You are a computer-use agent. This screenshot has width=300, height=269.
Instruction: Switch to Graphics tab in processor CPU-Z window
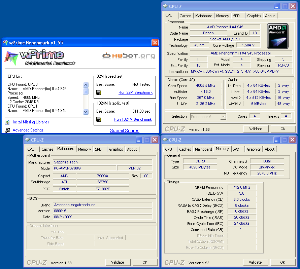point(254,16)
